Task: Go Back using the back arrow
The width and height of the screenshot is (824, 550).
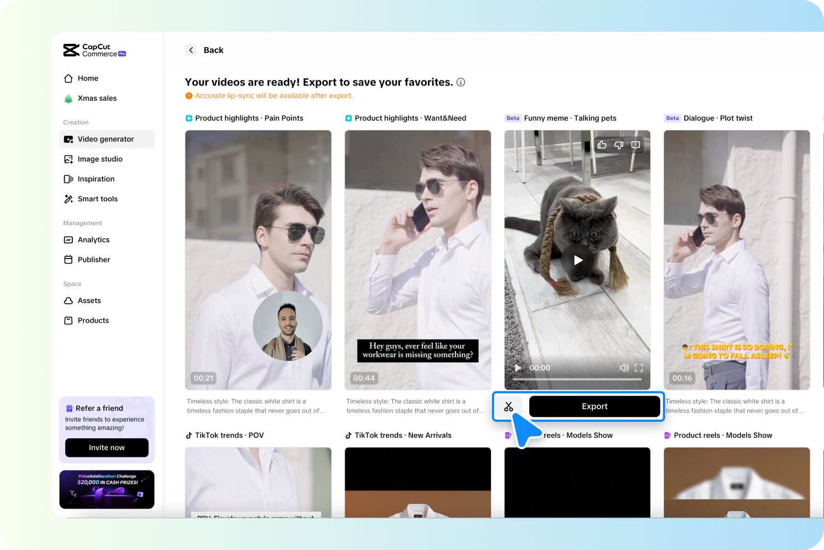Action: [x=191, y=50]
